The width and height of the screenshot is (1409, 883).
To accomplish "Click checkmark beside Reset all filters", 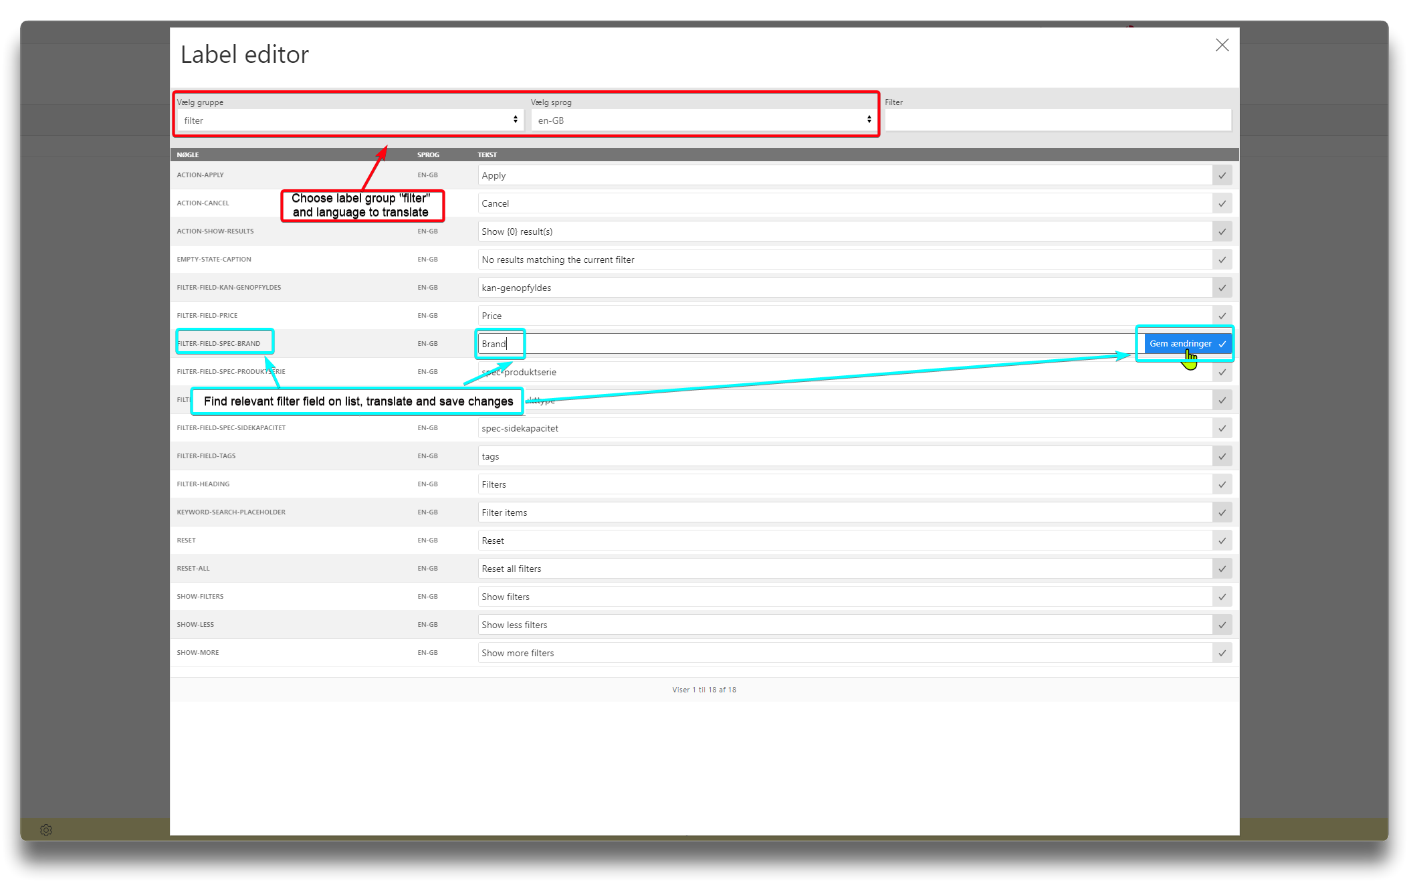I will (x=1222, y=569).
